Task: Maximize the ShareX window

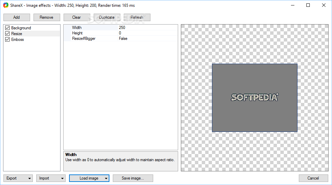Action: coord(308,5)
